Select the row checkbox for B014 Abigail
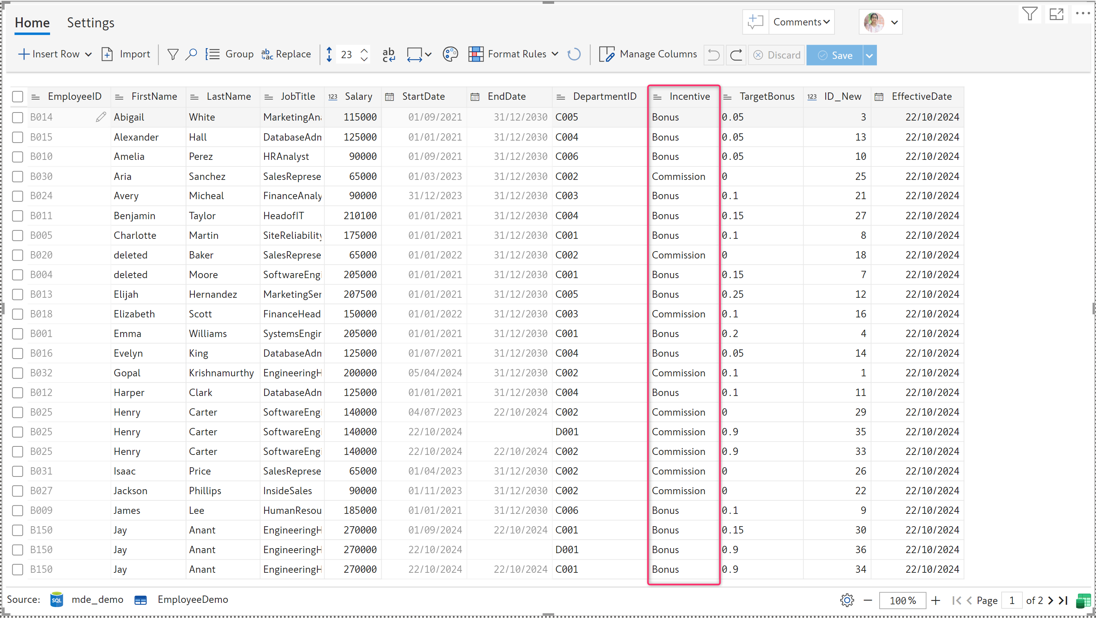 point(17,117)
